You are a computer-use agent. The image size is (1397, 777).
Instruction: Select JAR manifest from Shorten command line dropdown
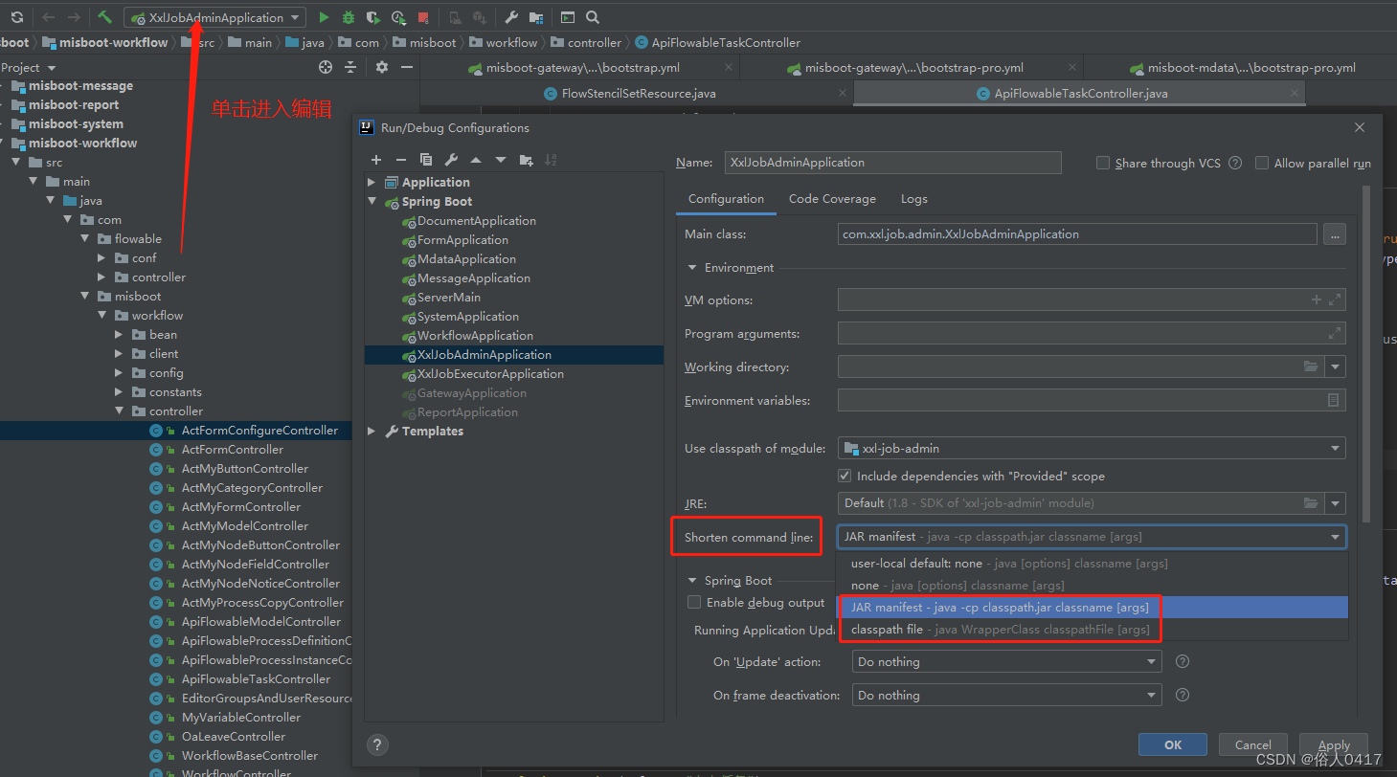999,607
